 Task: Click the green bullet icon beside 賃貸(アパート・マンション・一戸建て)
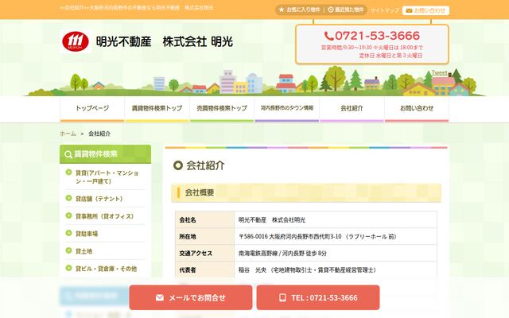pyautogui.click(x=68, y=173)
